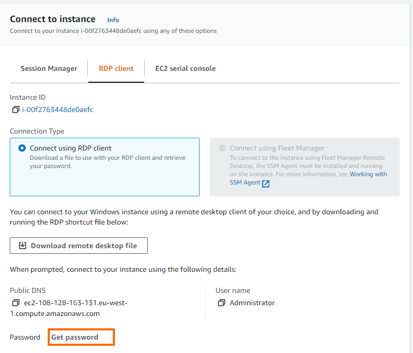Select the RDP client tab

pos(116,68)
